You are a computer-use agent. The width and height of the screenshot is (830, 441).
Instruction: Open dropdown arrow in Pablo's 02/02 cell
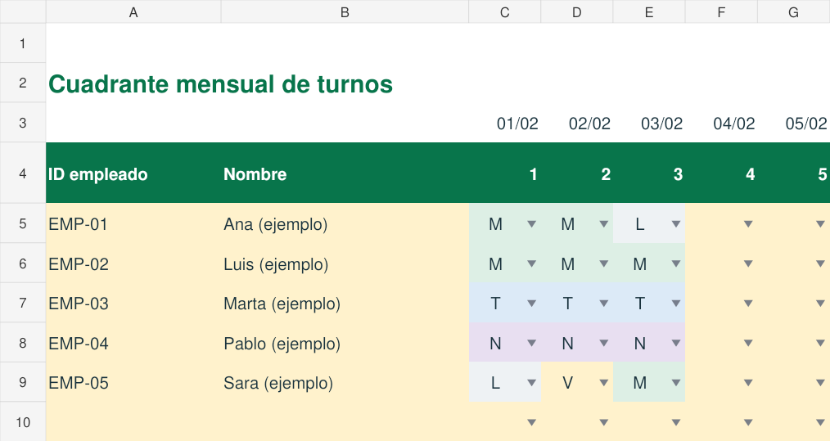(603, 343)
